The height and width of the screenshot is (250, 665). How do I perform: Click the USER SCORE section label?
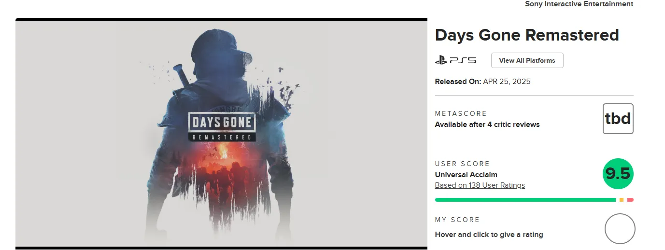click(x=462, y=164)
